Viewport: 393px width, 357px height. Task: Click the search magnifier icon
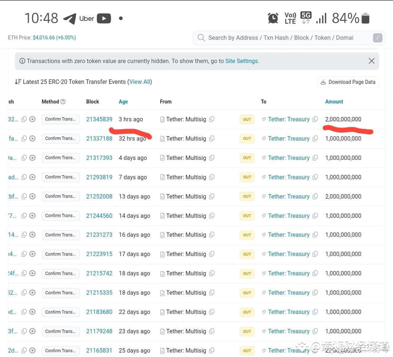(201, 38)
